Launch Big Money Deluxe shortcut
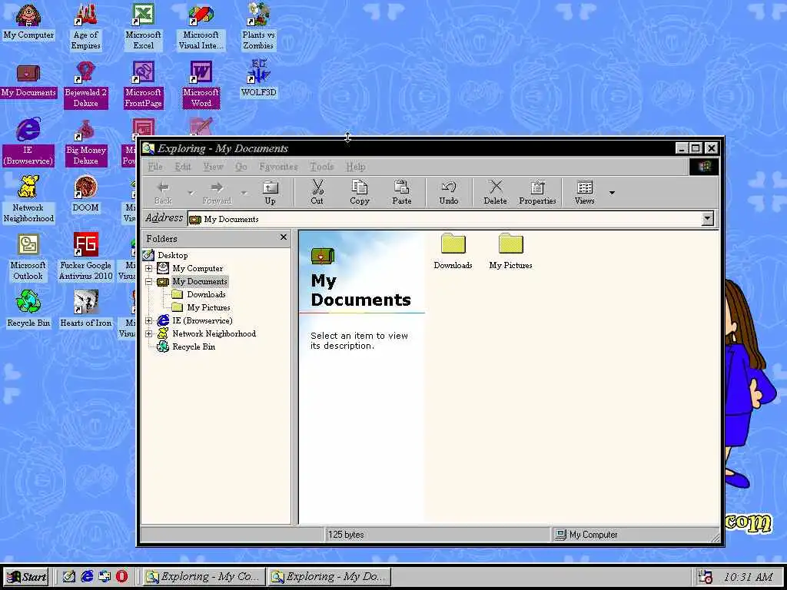The image size is (787, 590). [x=86, y=142]
